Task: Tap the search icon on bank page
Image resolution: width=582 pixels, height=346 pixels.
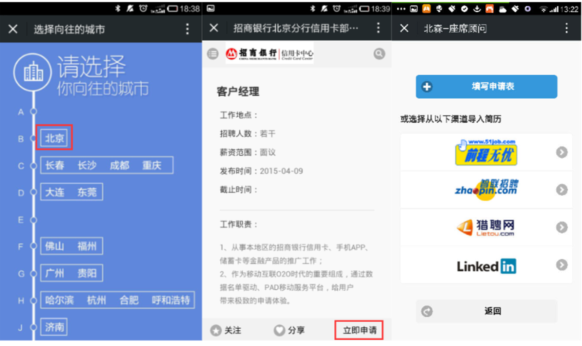Action: pos(379,54)
